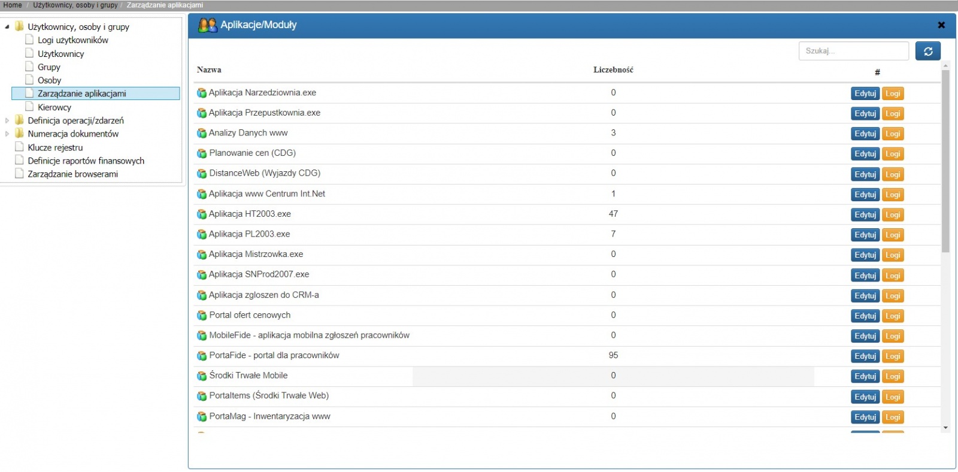Click the scrollbar down arrow
This screenshot has width=958, height=472.
[x=945, y=428]
